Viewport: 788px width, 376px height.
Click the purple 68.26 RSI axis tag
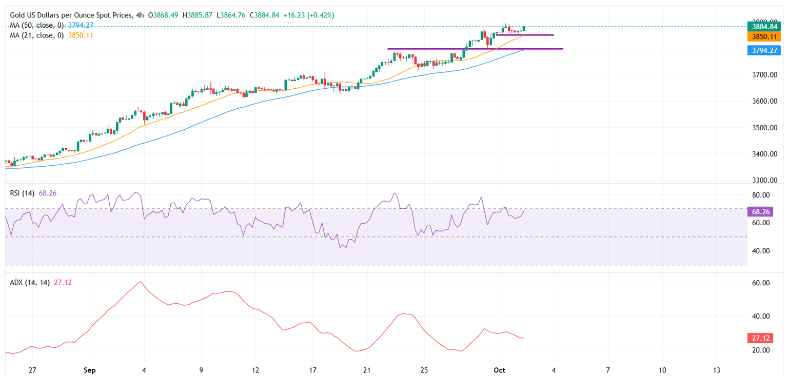pos(765,211)
